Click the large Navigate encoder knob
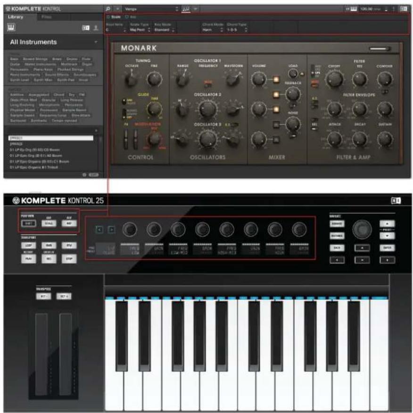Image resolution: width=413 pixels, height=413 pixels. coord(362,230)
